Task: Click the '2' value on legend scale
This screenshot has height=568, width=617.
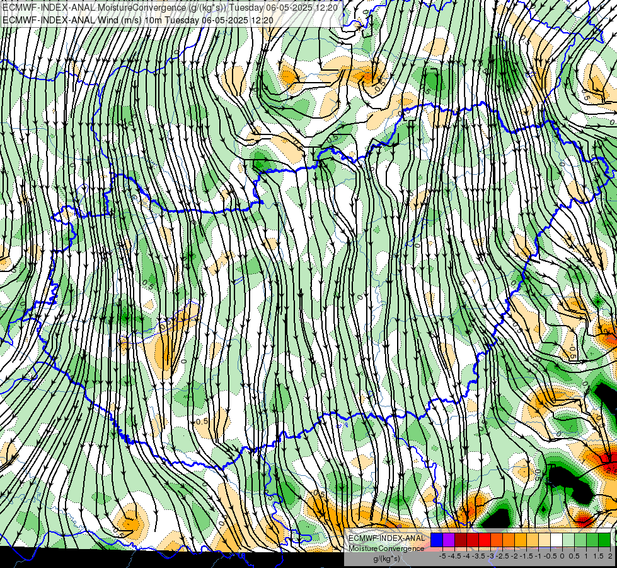Action: (x=610, y=556)
